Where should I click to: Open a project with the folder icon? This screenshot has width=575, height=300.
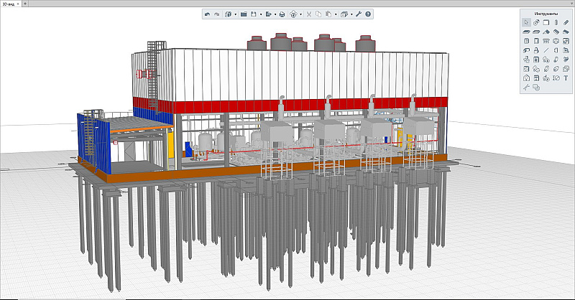pos(244,14)
